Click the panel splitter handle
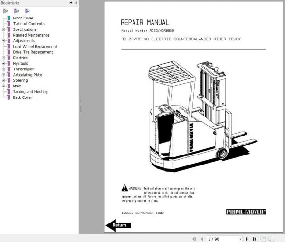 pyautogui.click(x=81, y=105)
